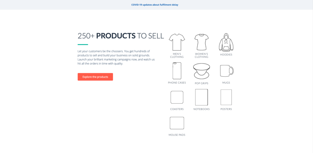The image size is (313, 153).
Task: Choose the phone case icon
Action: point(177,71)
